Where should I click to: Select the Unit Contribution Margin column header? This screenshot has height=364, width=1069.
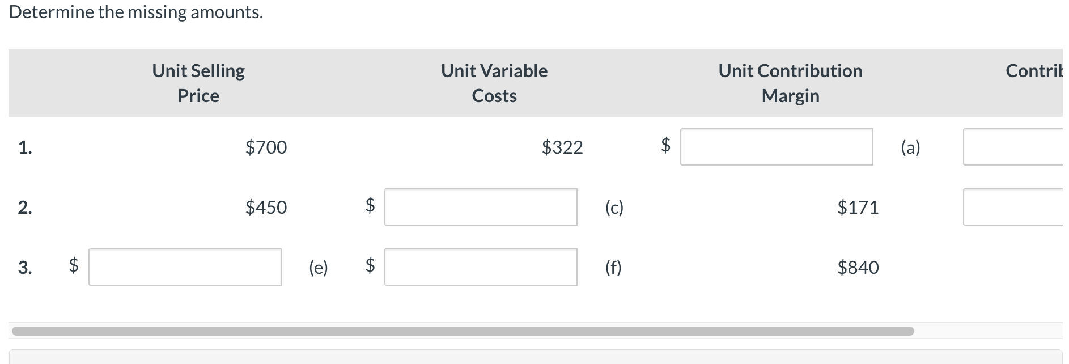coord(790,83)
